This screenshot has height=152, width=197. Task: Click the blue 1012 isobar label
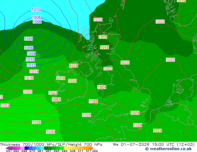pyautogui.click(x=31, y=65)
